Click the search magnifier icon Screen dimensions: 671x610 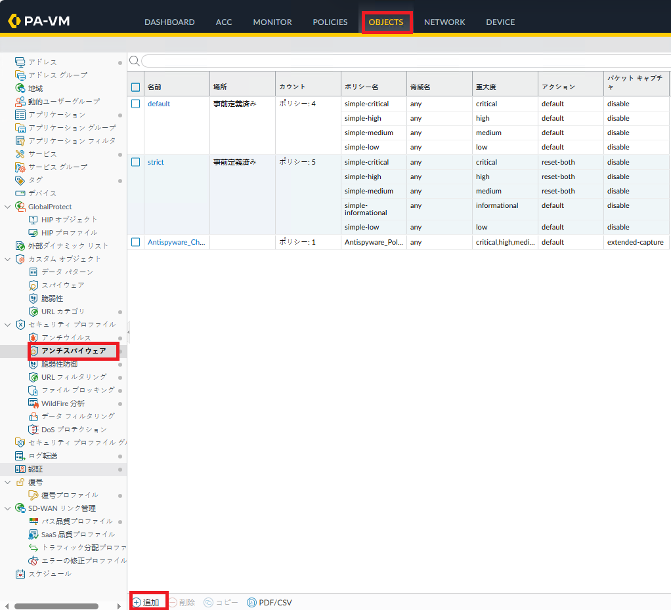[134, 61]
